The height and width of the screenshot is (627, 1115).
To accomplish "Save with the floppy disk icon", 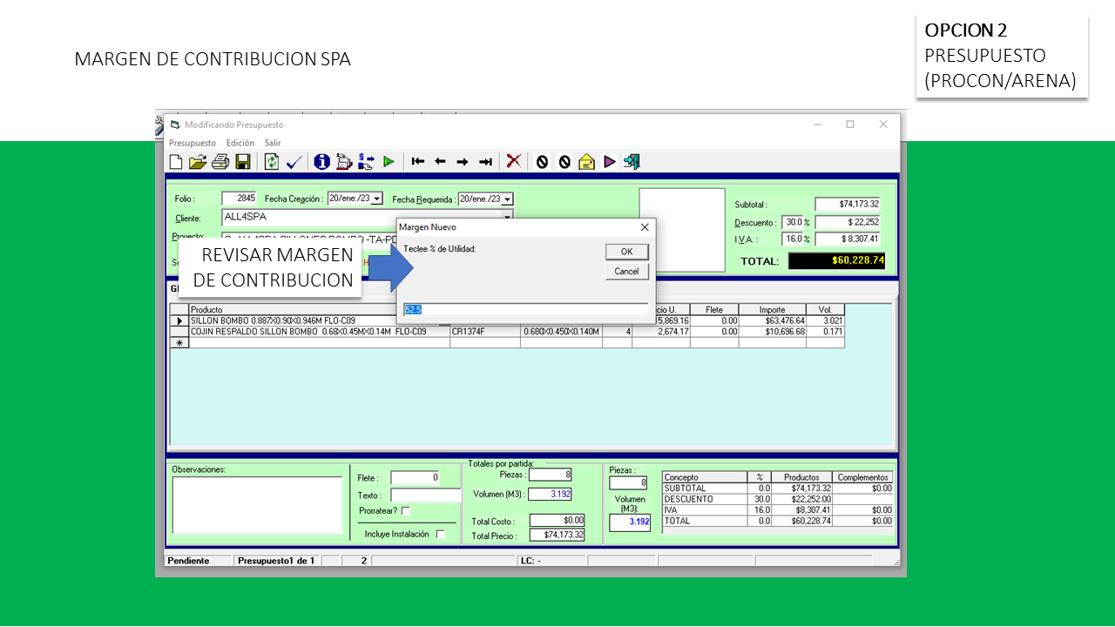I will (243, 162).
